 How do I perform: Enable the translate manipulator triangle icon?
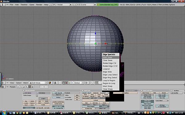click(66, 83)
